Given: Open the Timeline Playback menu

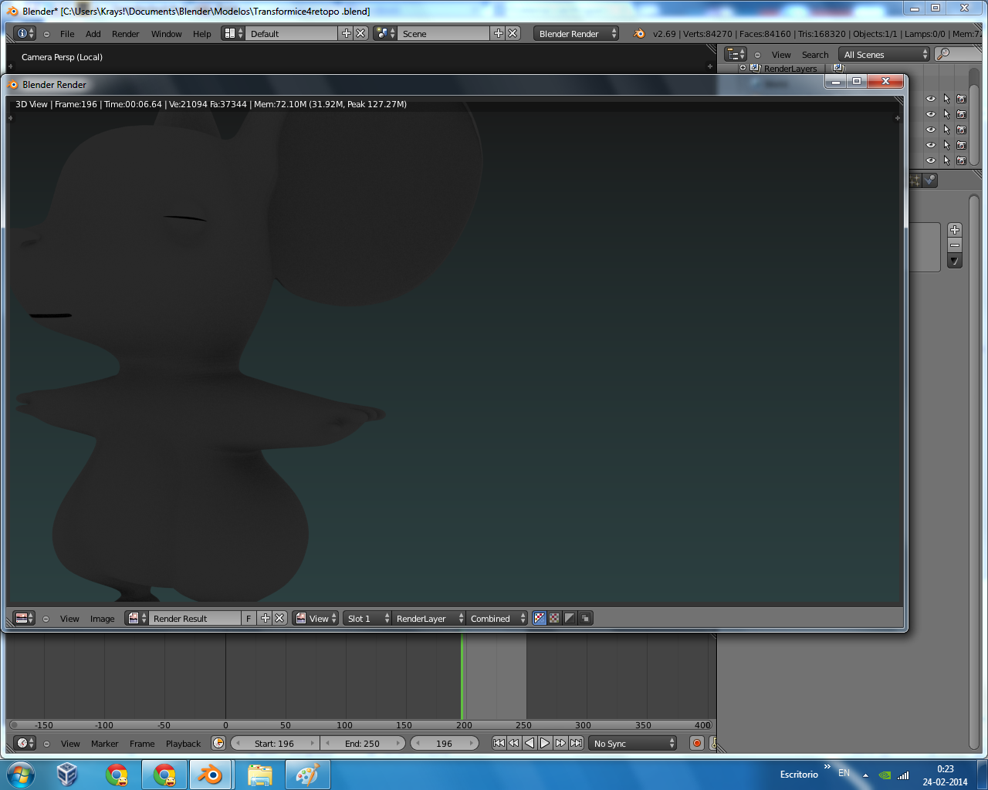Looking at the screenshot, I should point(183,744).
